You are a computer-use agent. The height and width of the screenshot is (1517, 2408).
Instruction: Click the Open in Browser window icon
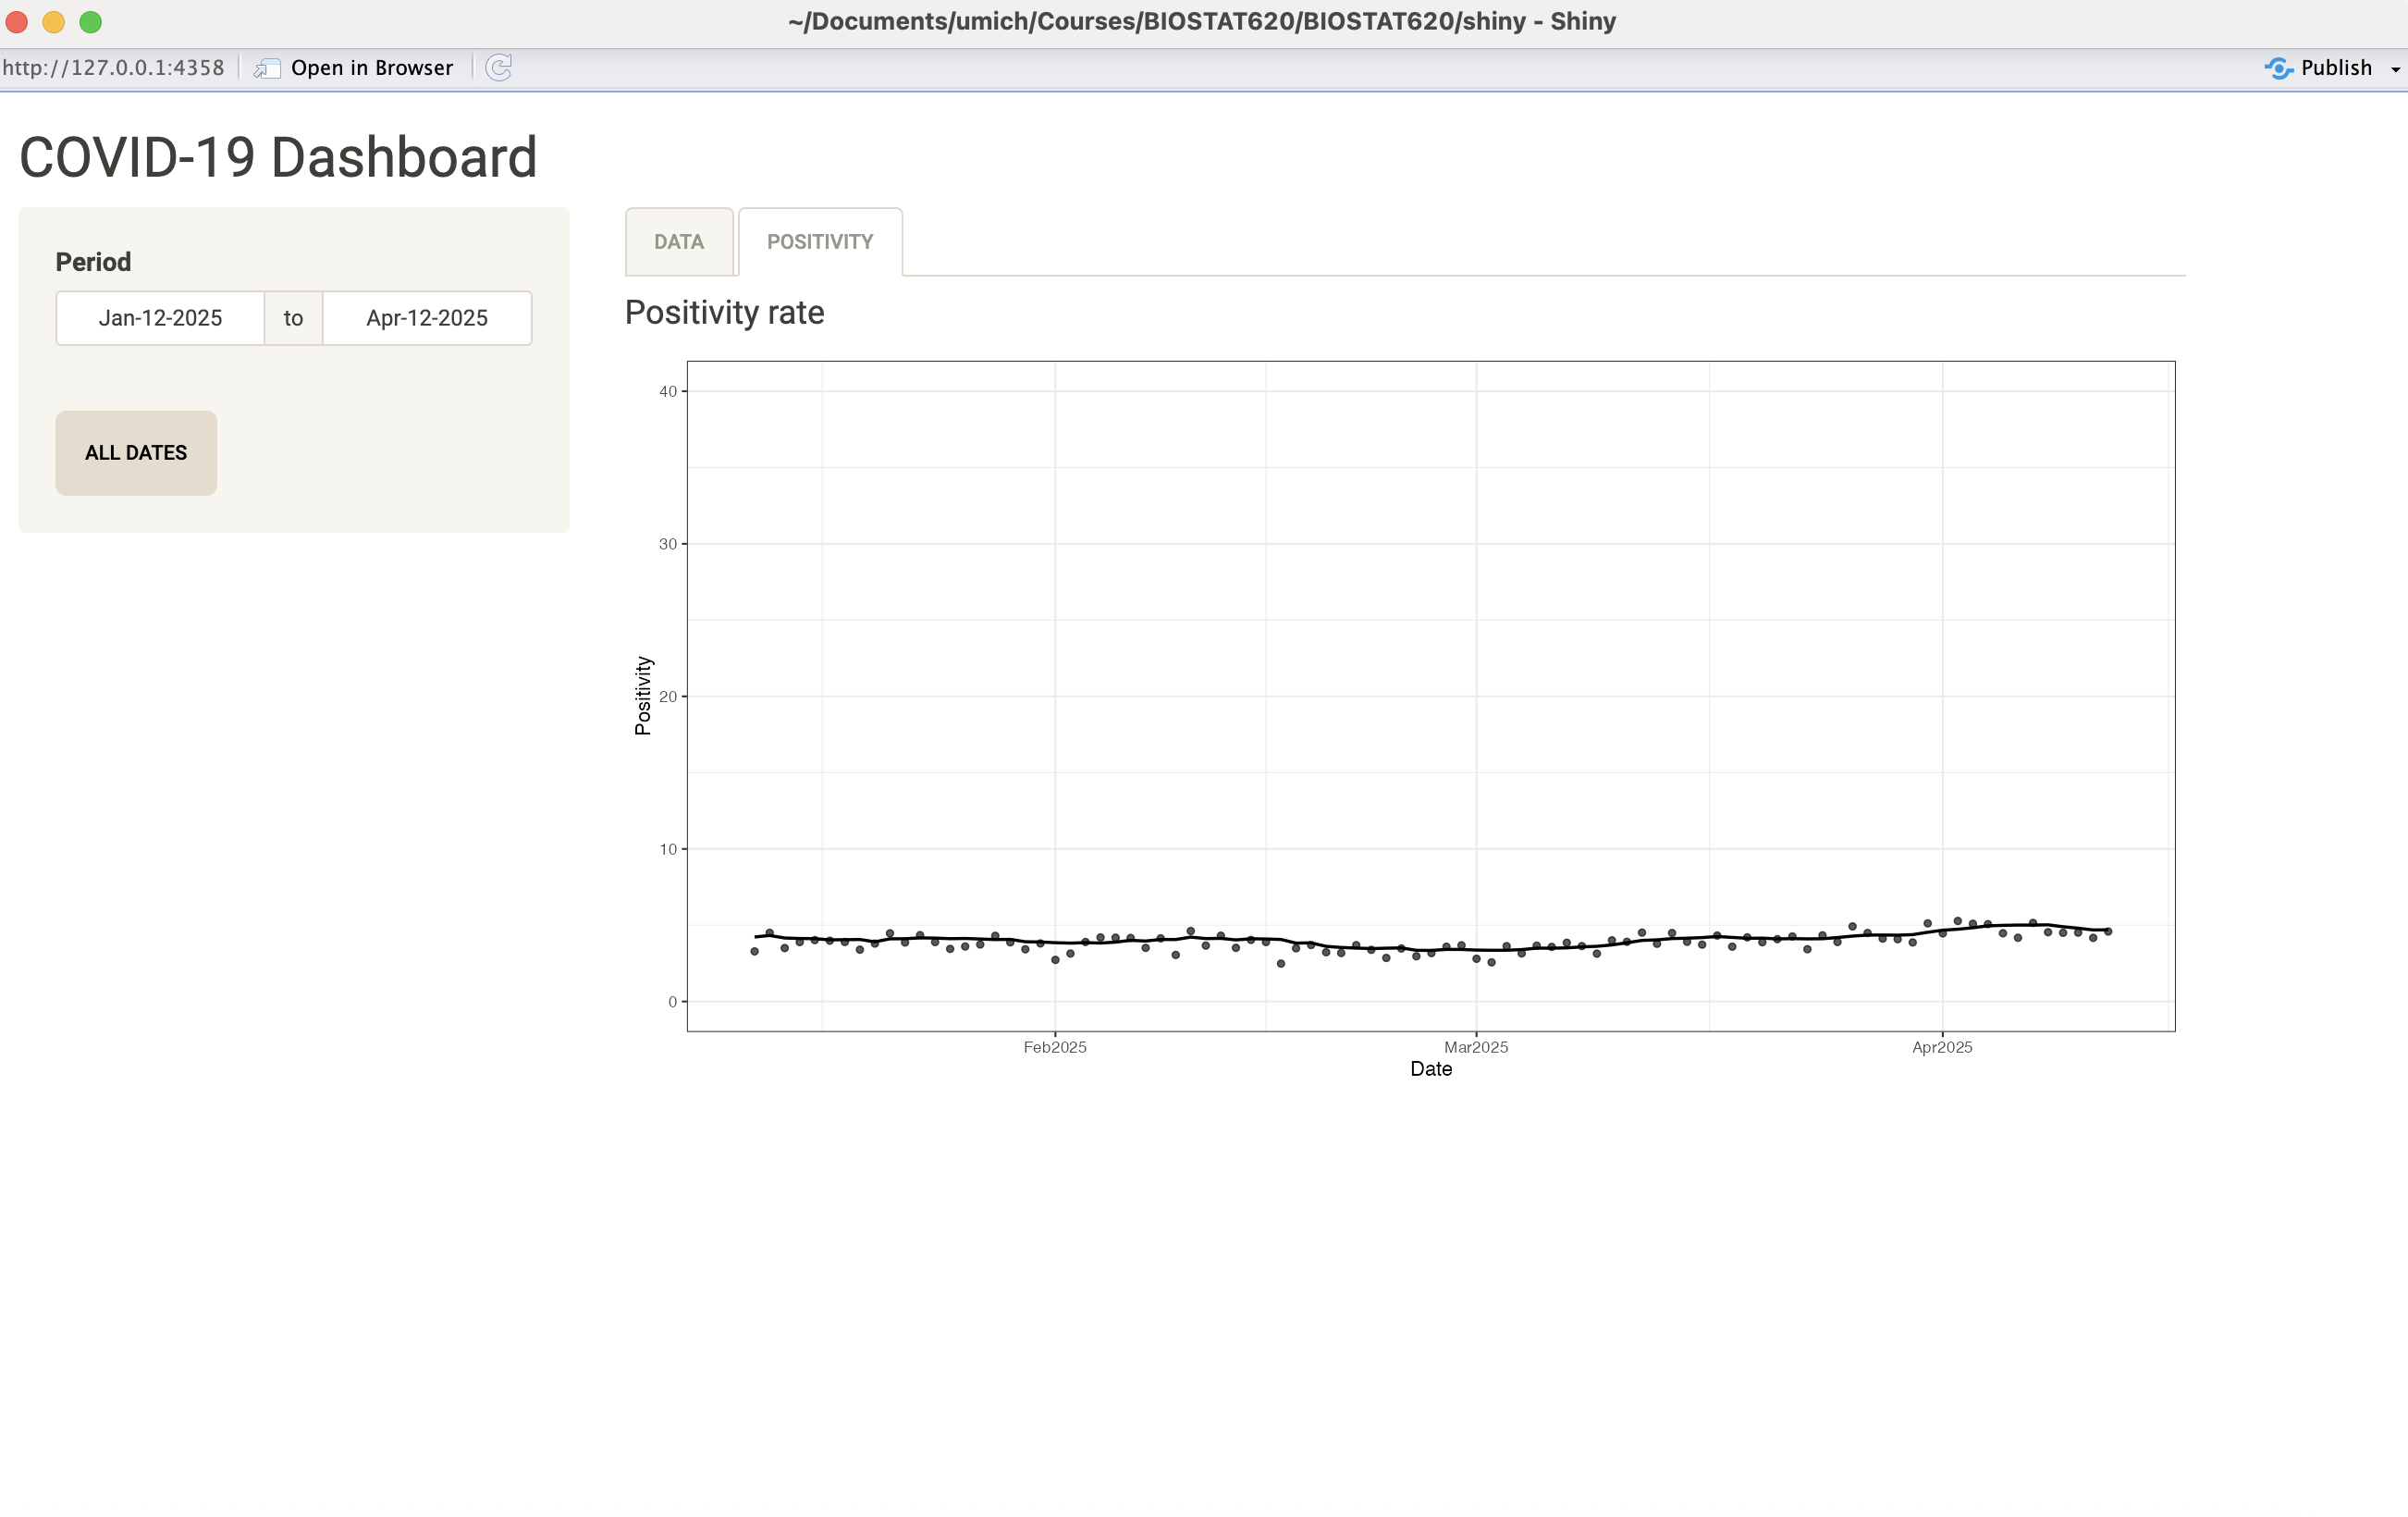point(266,68)
